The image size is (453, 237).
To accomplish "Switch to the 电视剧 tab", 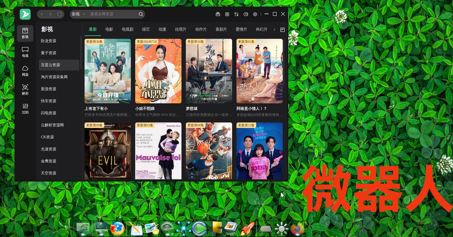I will (x=128, y=29).
